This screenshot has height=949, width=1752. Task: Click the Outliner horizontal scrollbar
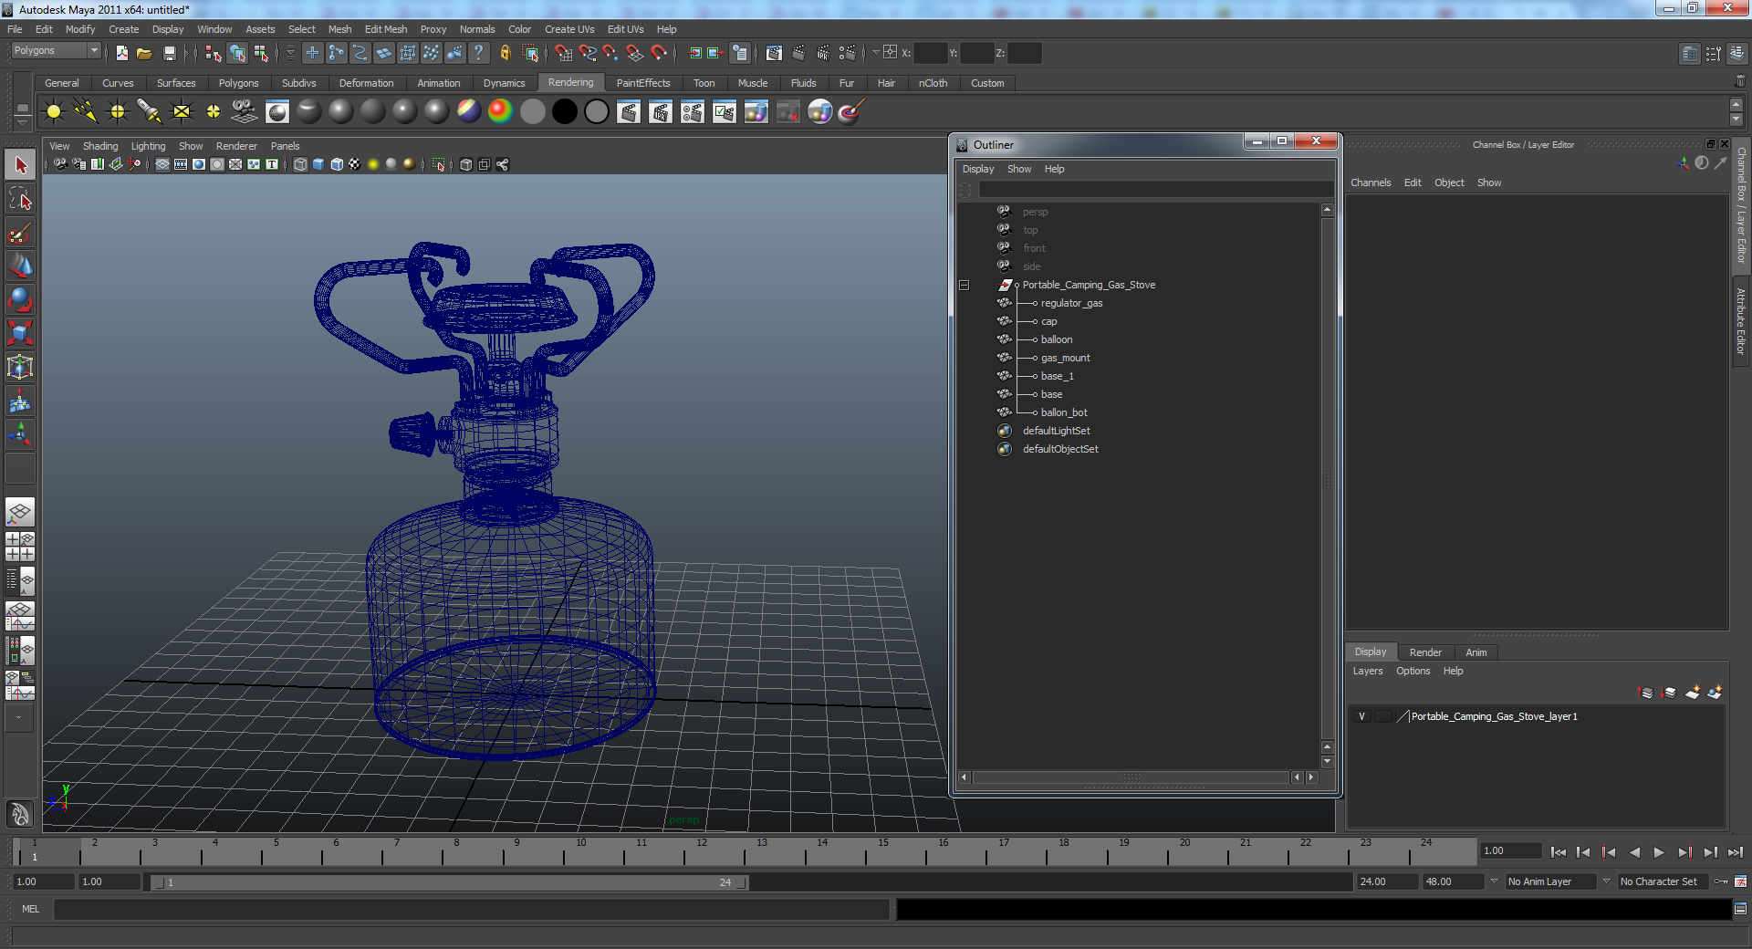(x=1131, y=777)
